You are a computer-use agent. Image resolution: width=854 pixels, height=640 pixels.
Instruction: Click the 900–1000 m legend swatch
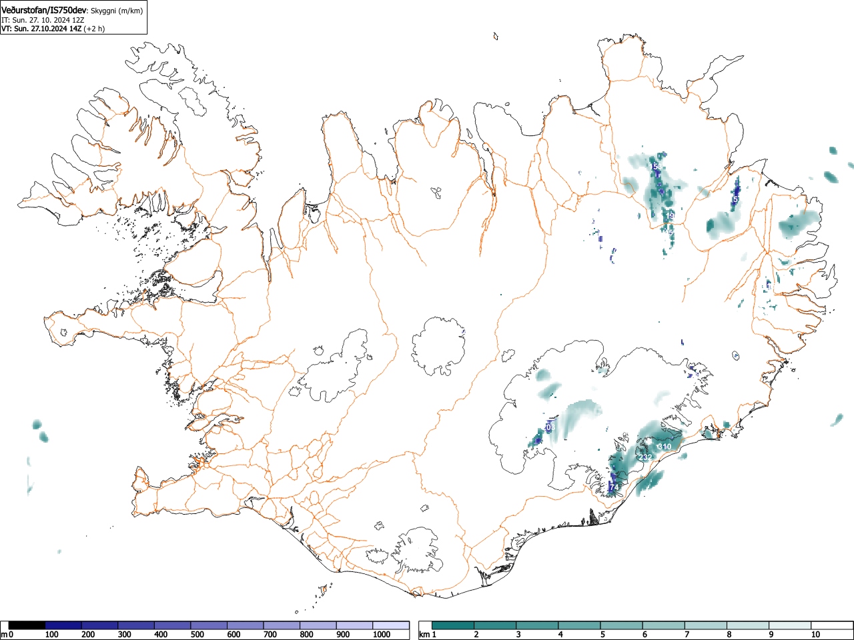pyautogui.click(x=354, y=625)
